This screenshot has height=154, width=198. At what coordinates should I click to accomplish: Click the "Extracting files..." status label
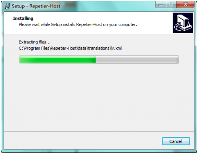pyautogui.click(x=34, y=42)
